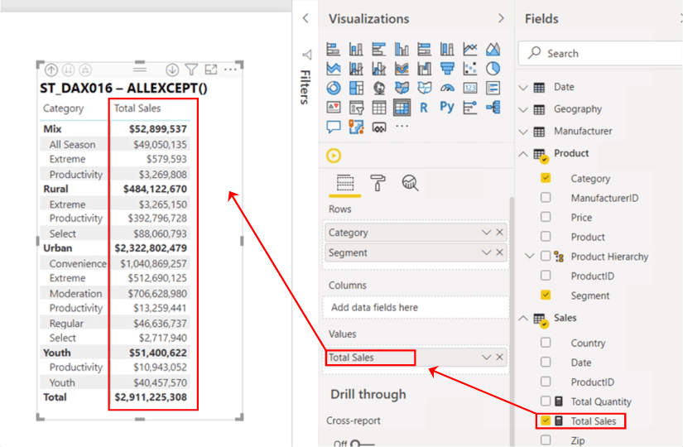Choose the Waterfall chart visual
683x447 pixels.
point(424,69)
